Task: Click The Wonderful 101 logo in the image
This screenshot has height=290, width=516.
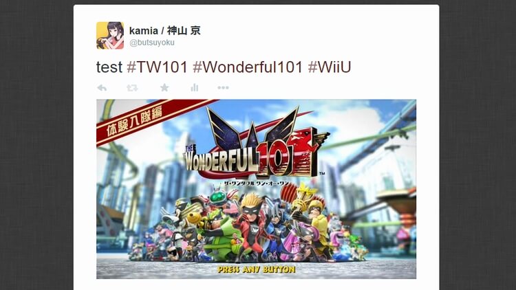Action: tap(255, 146)
